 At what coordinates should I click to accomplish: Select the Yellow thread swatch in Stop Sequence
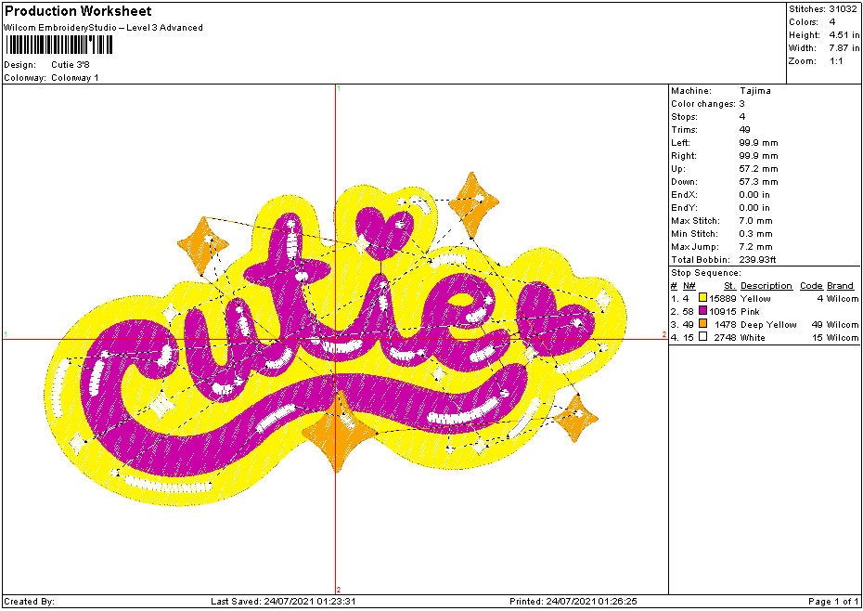pyautogui.click(x=703, y=298)
